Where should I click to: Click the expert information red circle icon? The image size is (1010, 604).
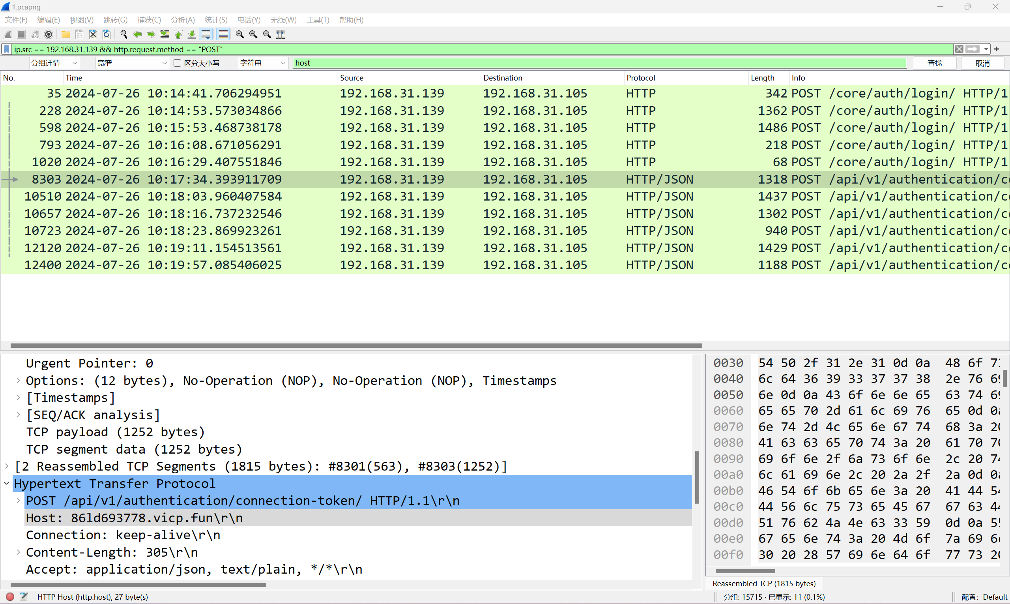pyautogui.click(x=11, y=596)
